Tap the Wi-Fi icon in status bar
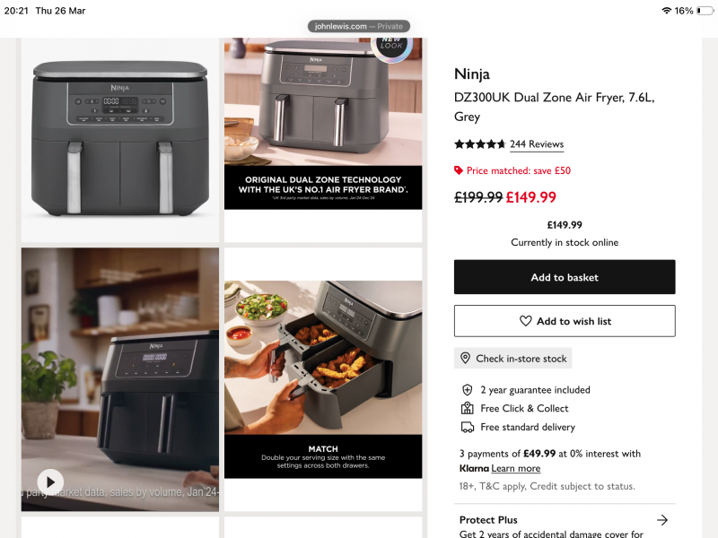 (x=667, y=11)
